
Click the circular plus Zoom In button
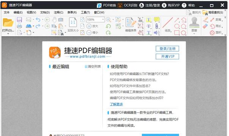[89, 26]
